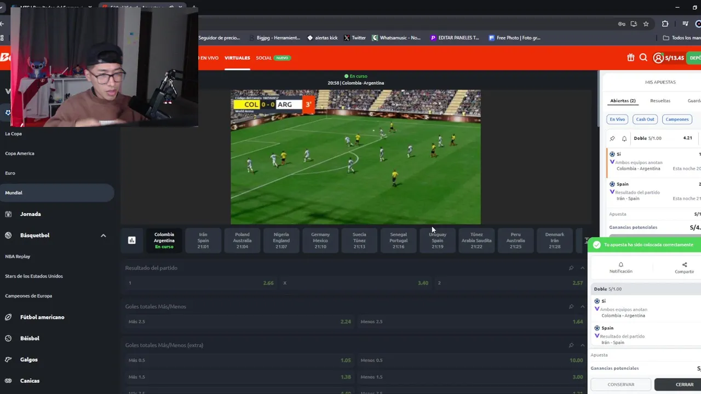
Task: Select Uruguay Spain 21:19 match
Action: tap(438, 240)
